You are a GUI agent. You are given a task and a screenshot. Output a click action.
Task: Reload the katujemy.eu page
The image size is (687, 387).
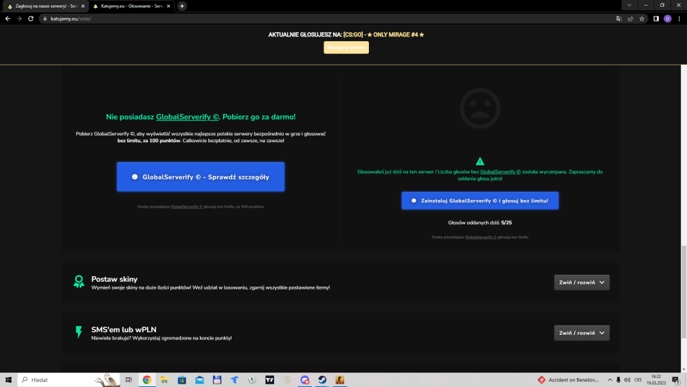(31, 19)
